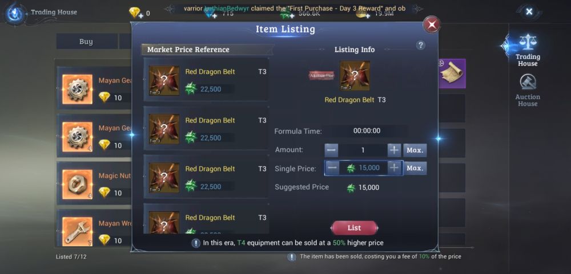Increase Single Price with plus button
The image size is (571, 274).
tap(394, 168)
